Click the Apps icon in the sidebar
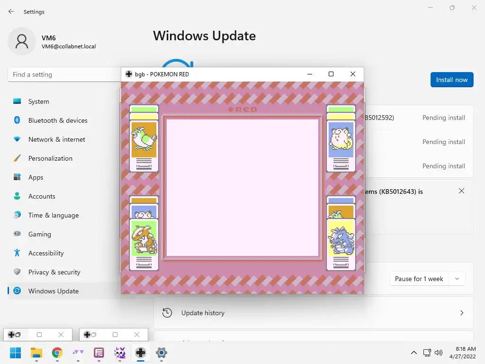This screenshot has width=485, height=364. [17, 177]
